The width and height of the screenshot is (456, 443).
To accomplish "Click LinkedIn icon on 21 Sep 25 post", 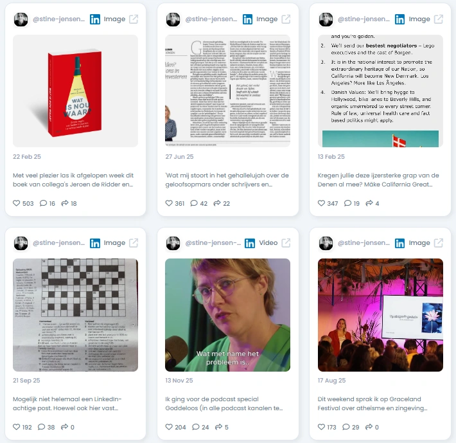I will coord(95,243).
